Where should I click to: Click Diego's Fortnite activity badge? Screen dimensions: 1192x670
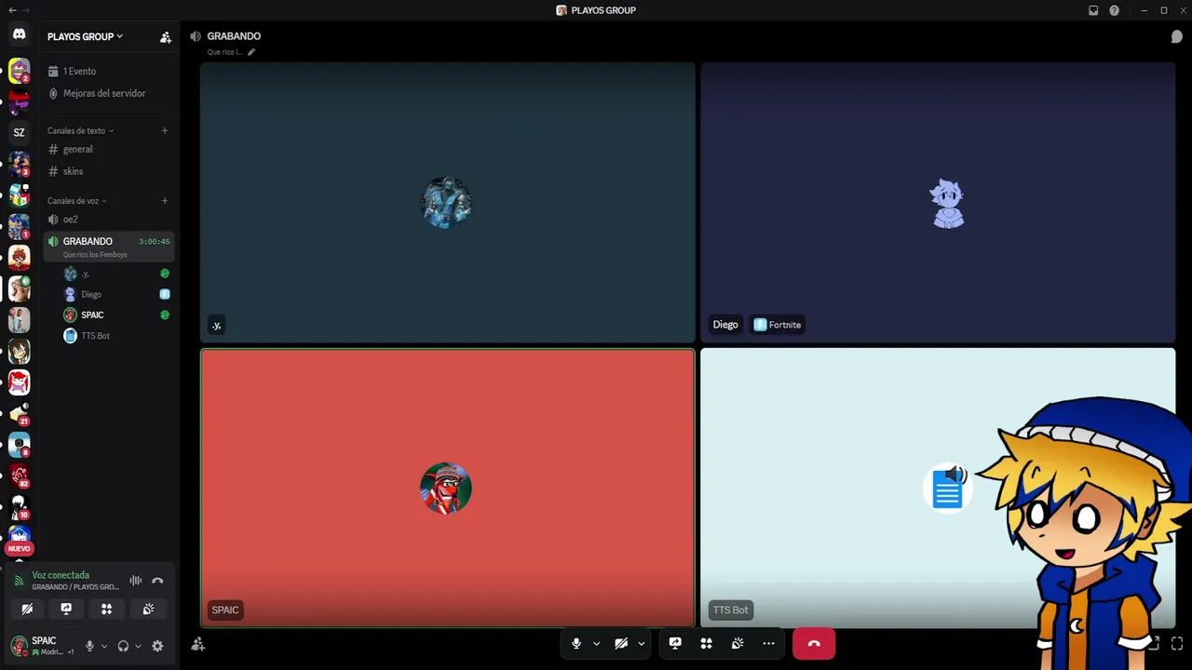[778, 325]
